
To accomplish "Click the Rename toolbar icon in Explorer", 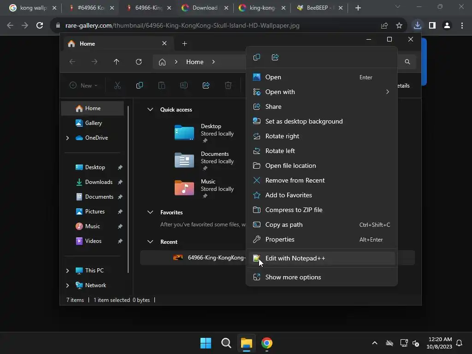I will coord(183,85).
